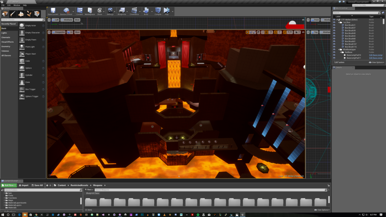The width and height of the screenshot is (386, 217).
Task: Toggle visibility of Box Brush107
Action: tap(334, 44)
